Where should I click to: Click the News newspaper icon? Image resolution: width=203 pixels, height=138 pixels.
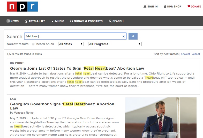pos(8,21)
